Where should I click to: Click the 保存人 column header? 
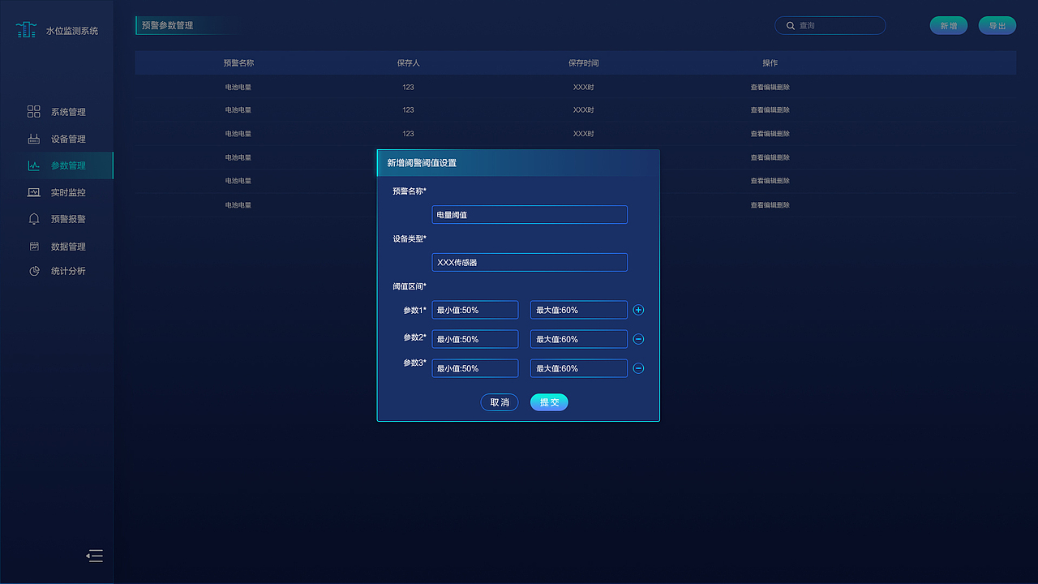coord(408,63)
